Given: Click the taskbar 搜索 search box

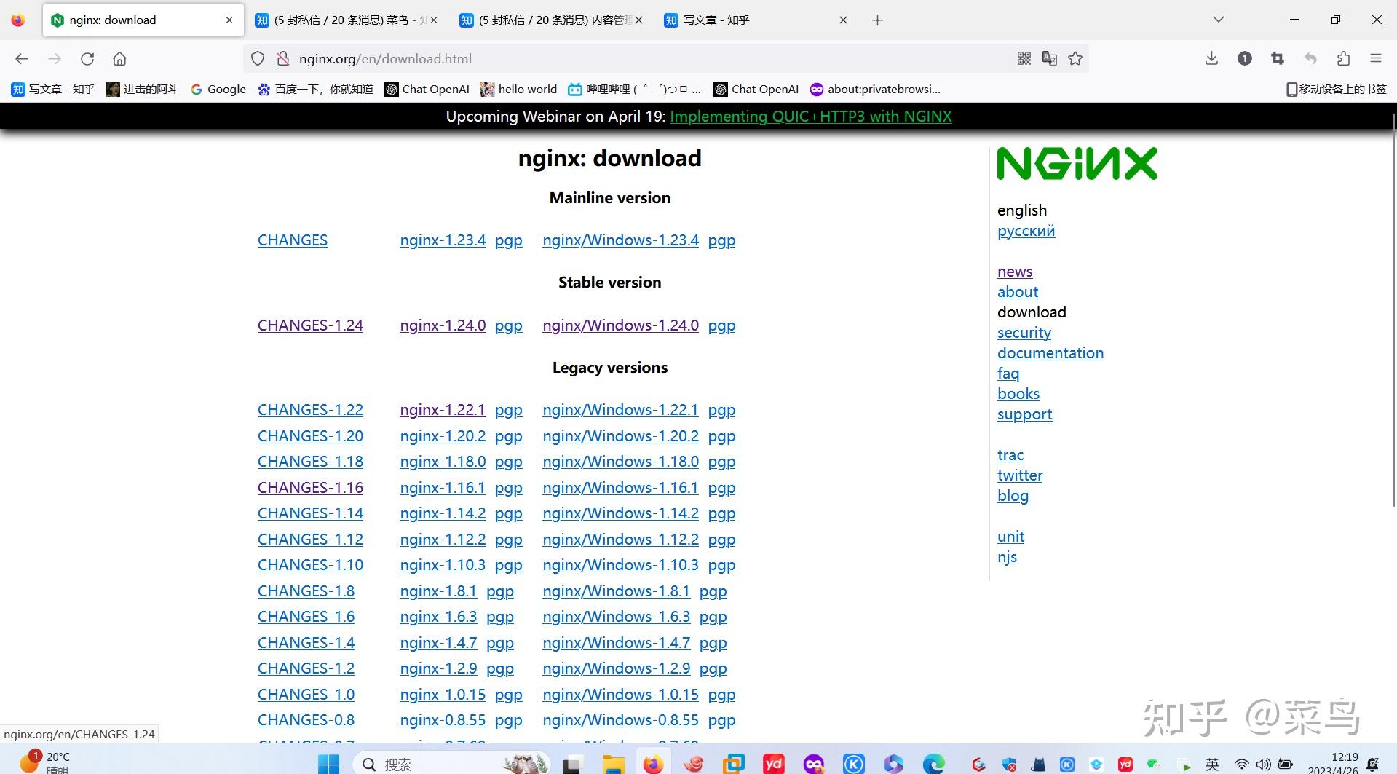Looking at the screenshot, I should pyautogui.click(x=451, y=764).
